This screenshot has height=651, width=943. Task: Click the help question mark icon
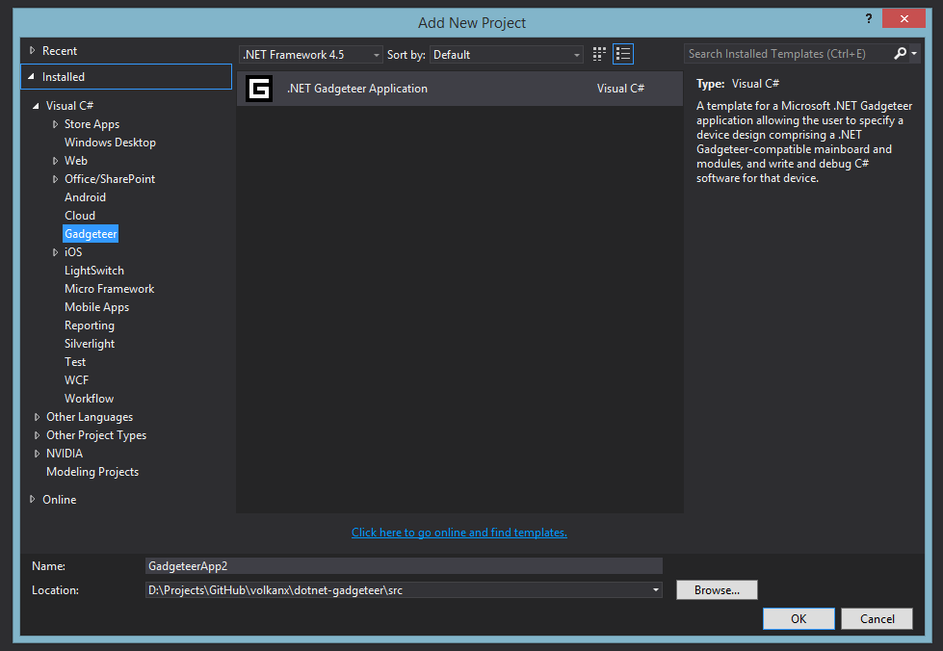pyautogui.click(x=868, y=18)
